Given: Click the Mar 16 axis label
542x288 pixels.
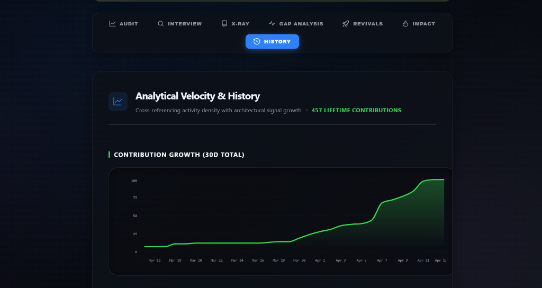Looking at the screenshot, I should click(x=155, y=260).
